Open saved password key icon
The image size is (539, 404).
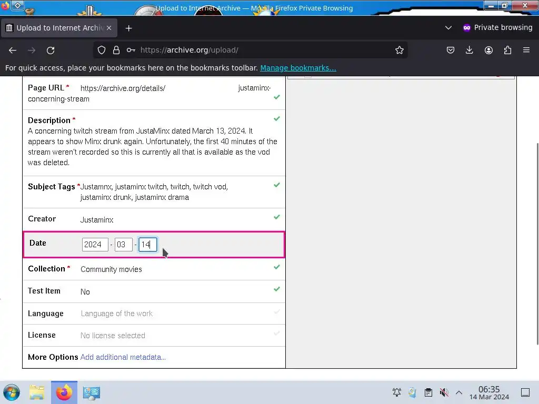(131, 50)
